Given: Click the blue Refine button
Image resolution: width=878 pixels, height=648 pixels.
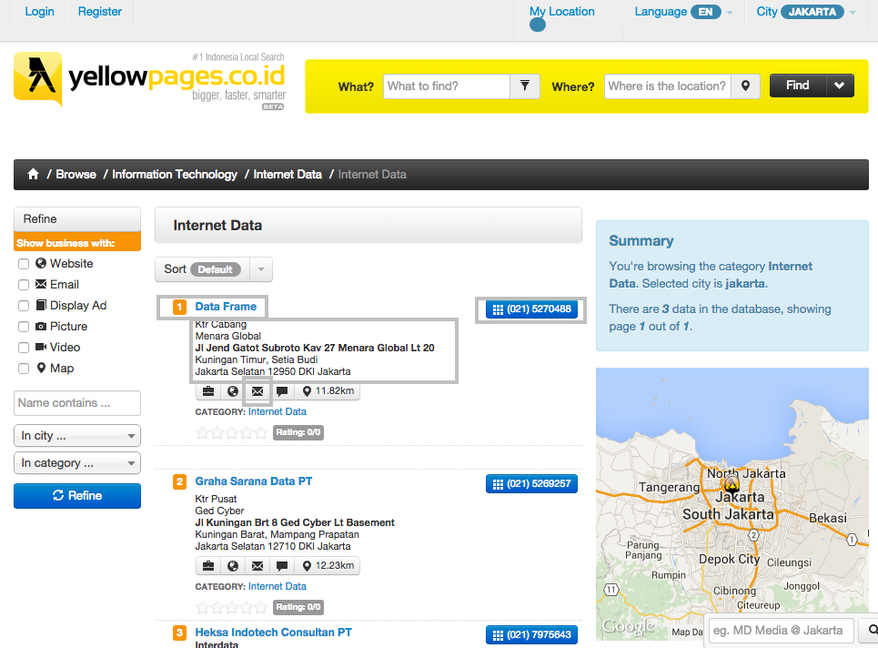Looking at the screenshot, I should (x=77, y=496).
